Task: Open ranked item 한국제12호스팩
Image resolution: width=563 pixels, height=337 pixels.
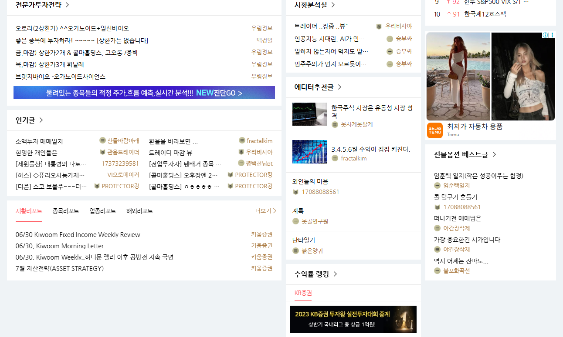Action: [x=485, y=14]
